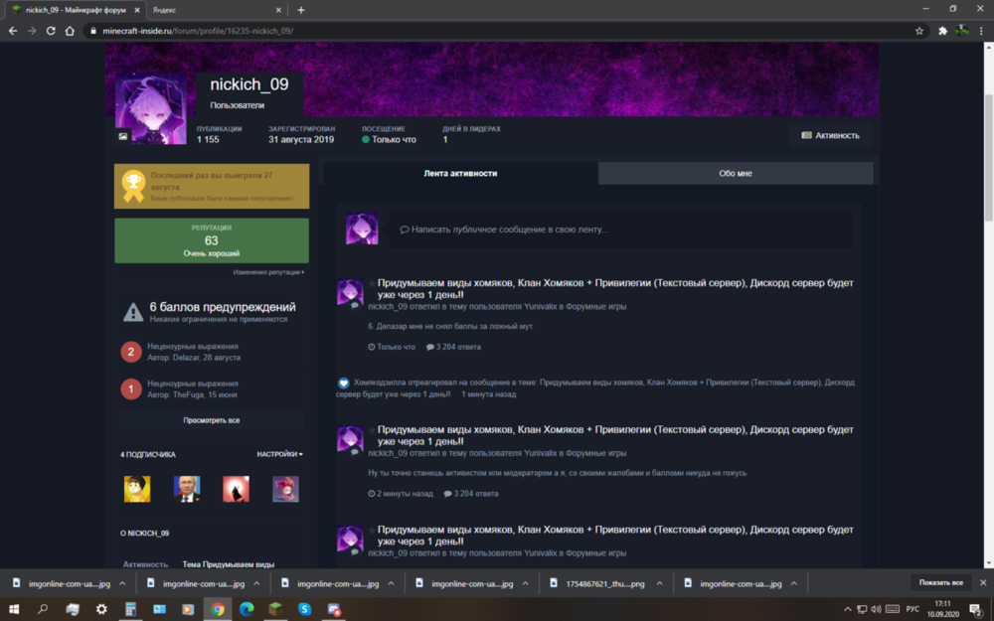Click 3 204 ответа under 2 минуты назад
The height and width of the screenshot is (621, 994).
pos(471,494)
